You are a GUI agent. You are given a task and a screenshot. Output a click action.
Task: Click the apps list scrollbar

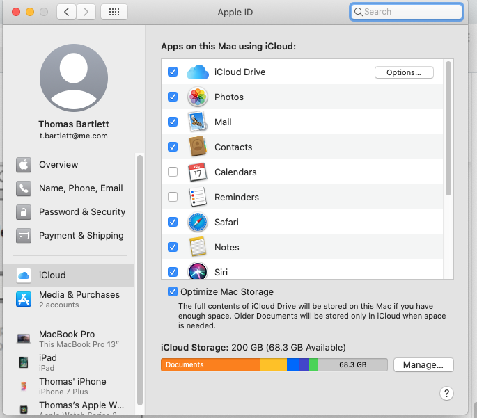pos(448,128)
